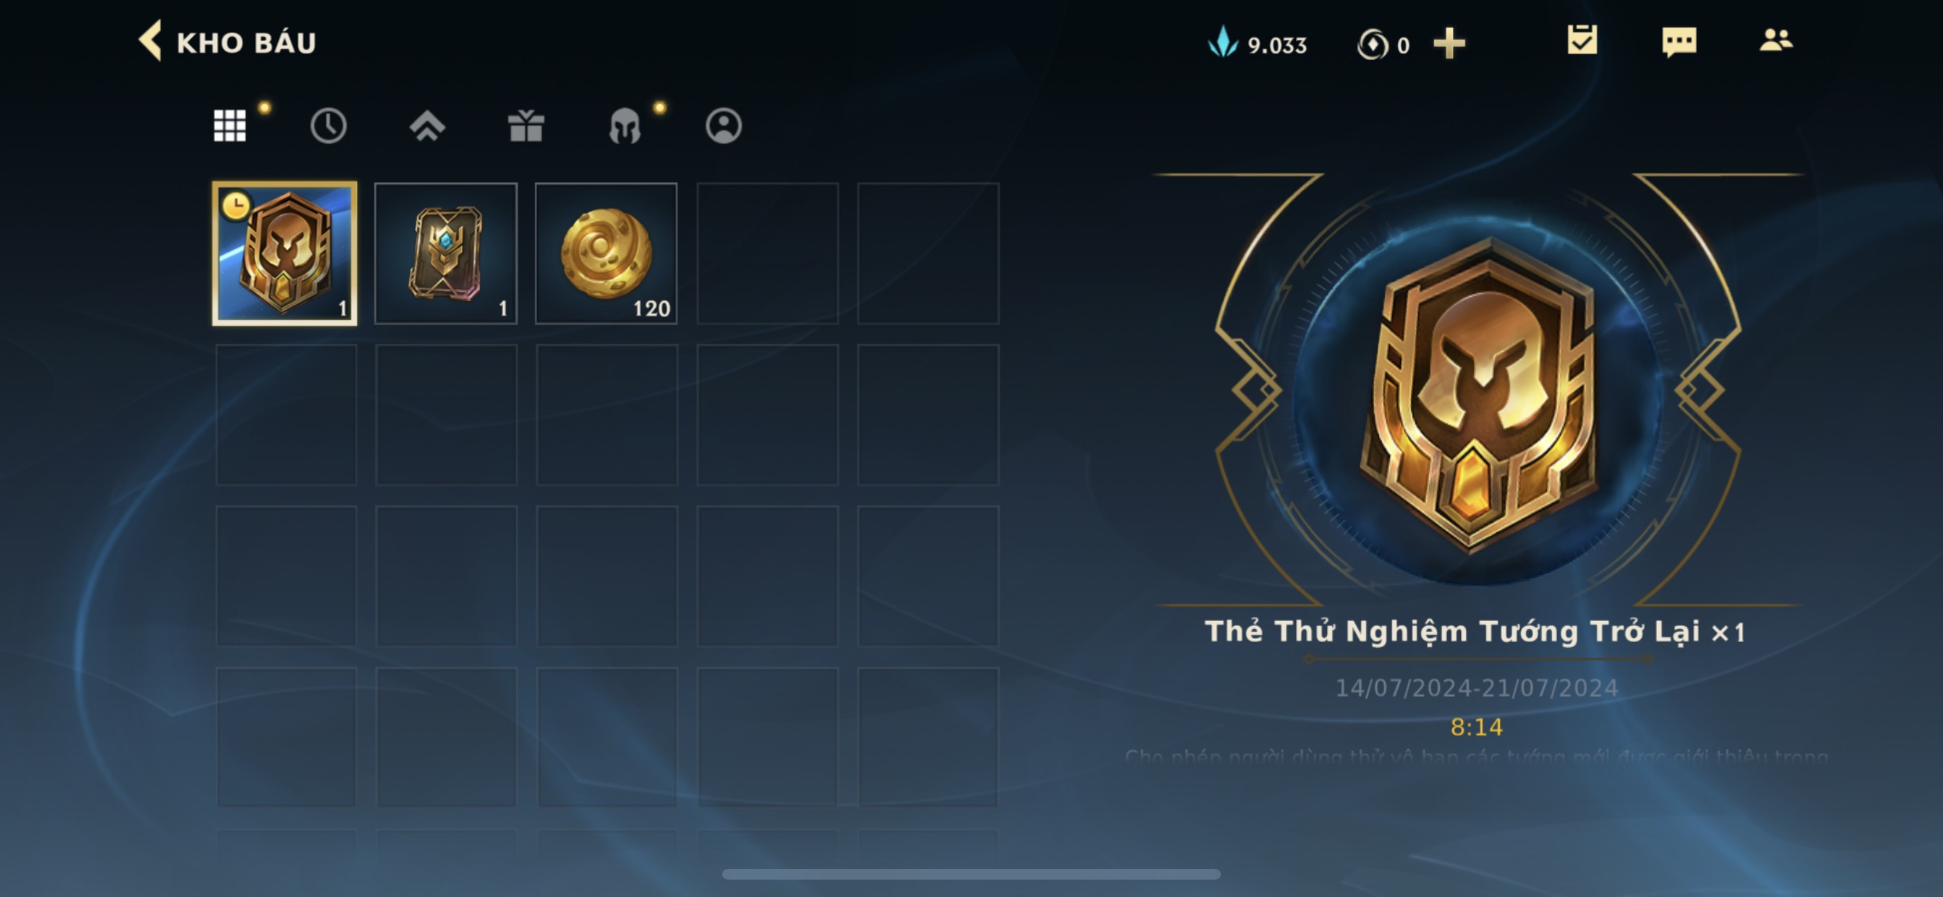Open the double-chevron upgrade filter tab
This screenshot has width=1943, height=897.
click(x=427, y=126)
